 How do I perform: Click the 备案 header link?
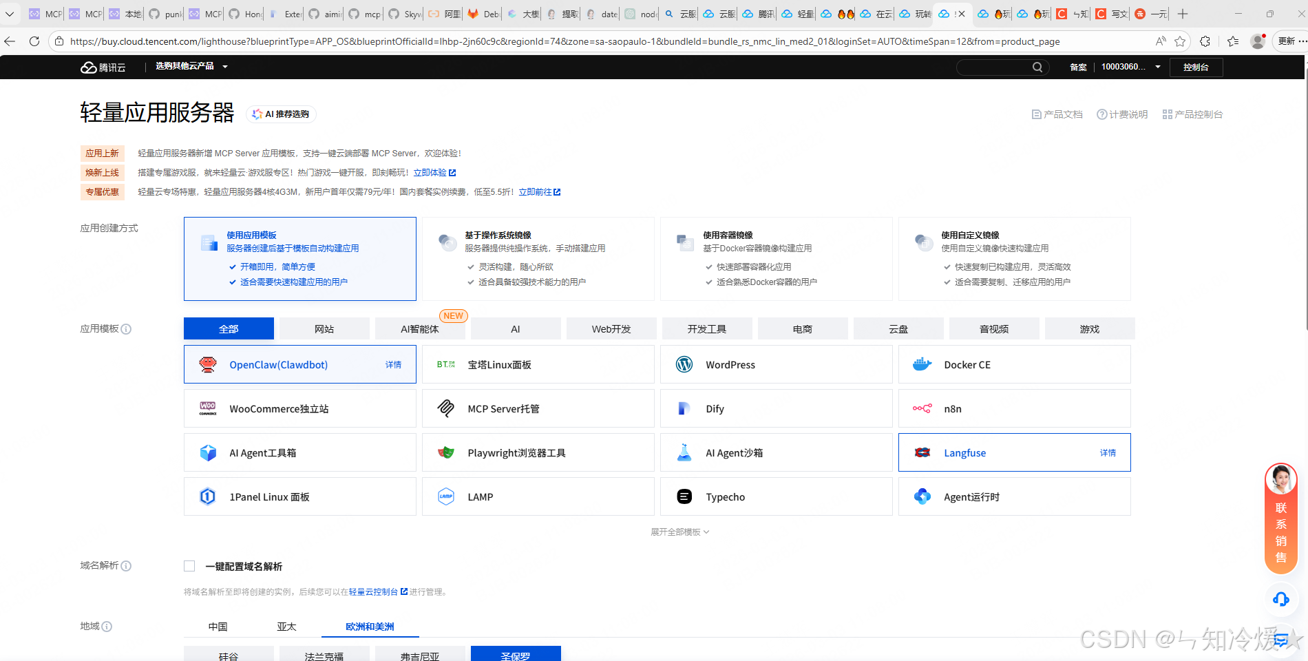(x=1078, y=67)
